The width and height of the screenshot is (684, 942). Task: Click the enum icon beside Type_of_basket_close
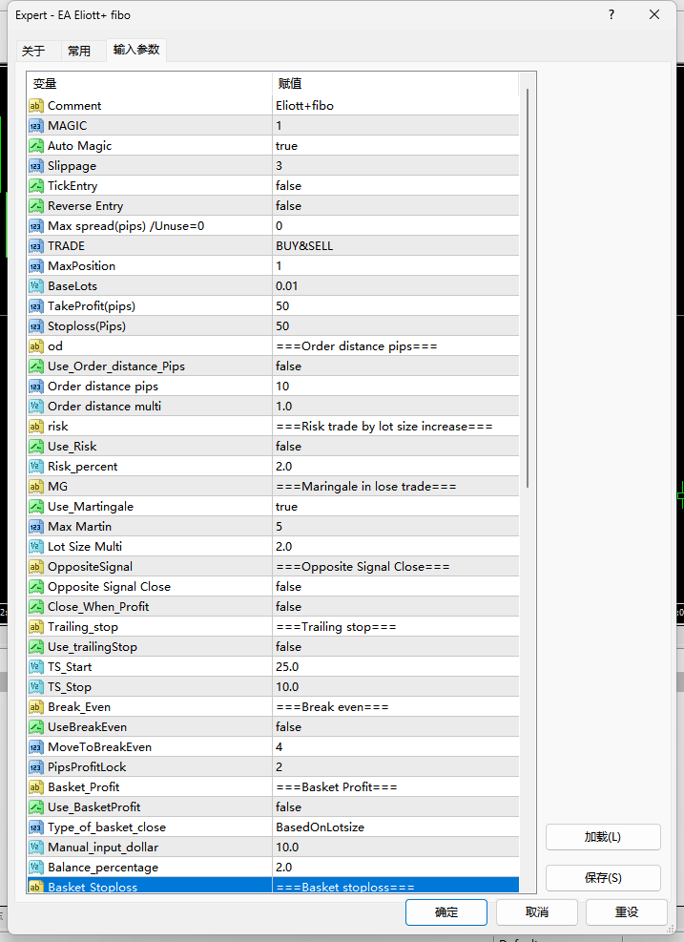coord(36,827)
